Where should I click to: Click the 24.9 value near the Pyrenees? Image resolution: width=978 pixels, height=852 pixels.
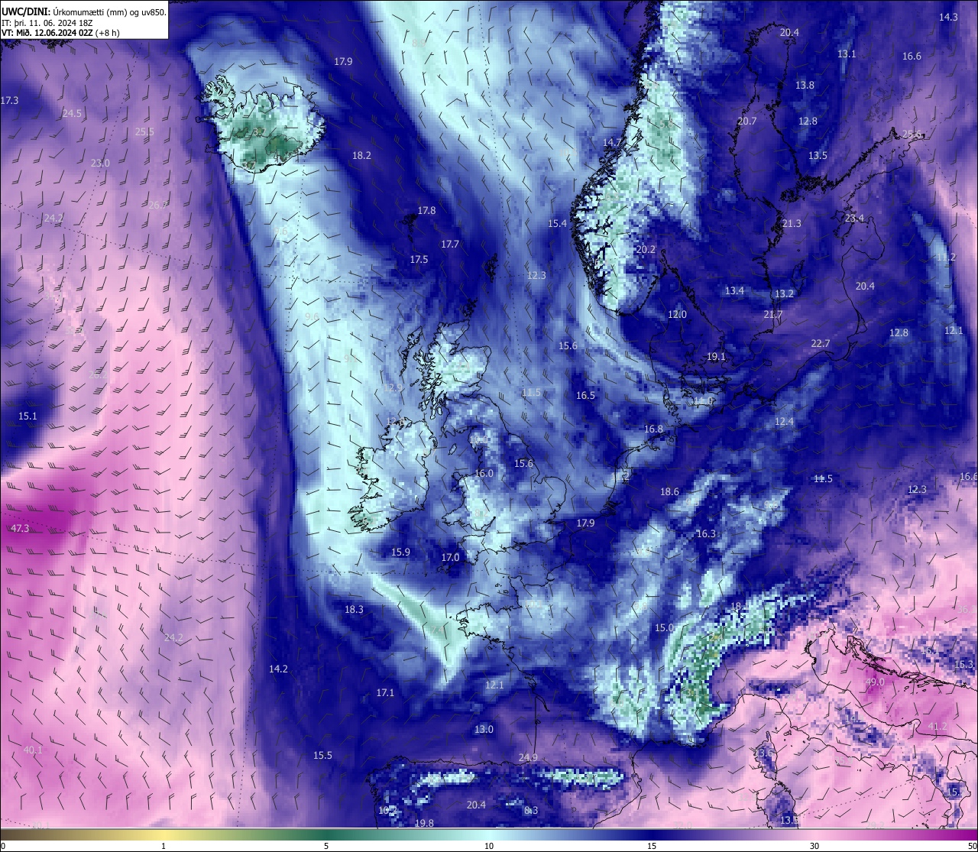coord(528,757)
